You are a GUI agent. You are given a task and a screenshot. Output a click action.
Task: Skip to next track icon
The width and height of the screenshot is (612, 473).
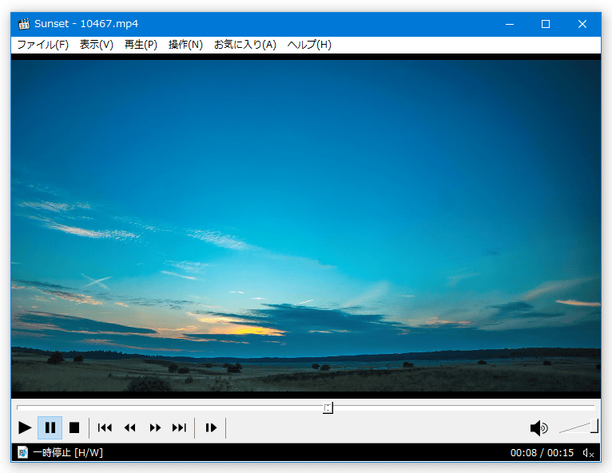coord(180,427)
